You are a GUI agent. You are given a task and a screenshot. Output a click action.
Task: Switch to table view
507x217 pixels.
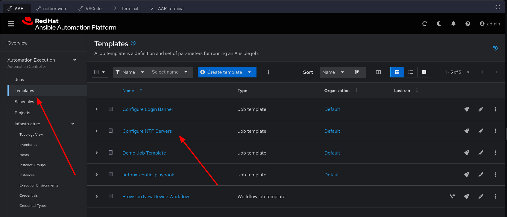(397, 72)
